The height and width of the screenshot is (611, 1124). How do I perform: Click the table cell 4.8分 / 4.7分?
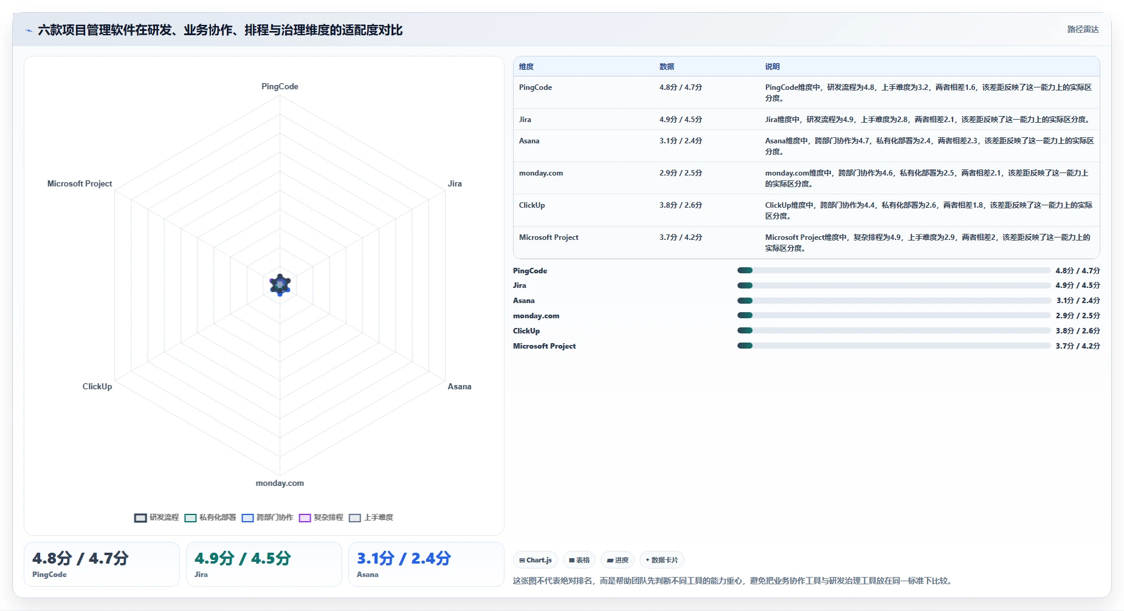[681, 87]
